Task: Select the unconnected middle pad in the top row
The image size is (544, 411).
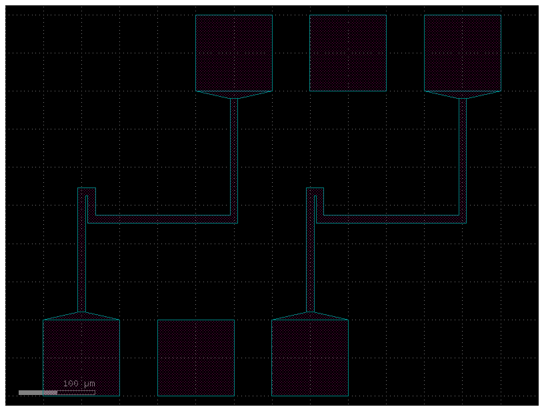Action: [x=348, y=53]
